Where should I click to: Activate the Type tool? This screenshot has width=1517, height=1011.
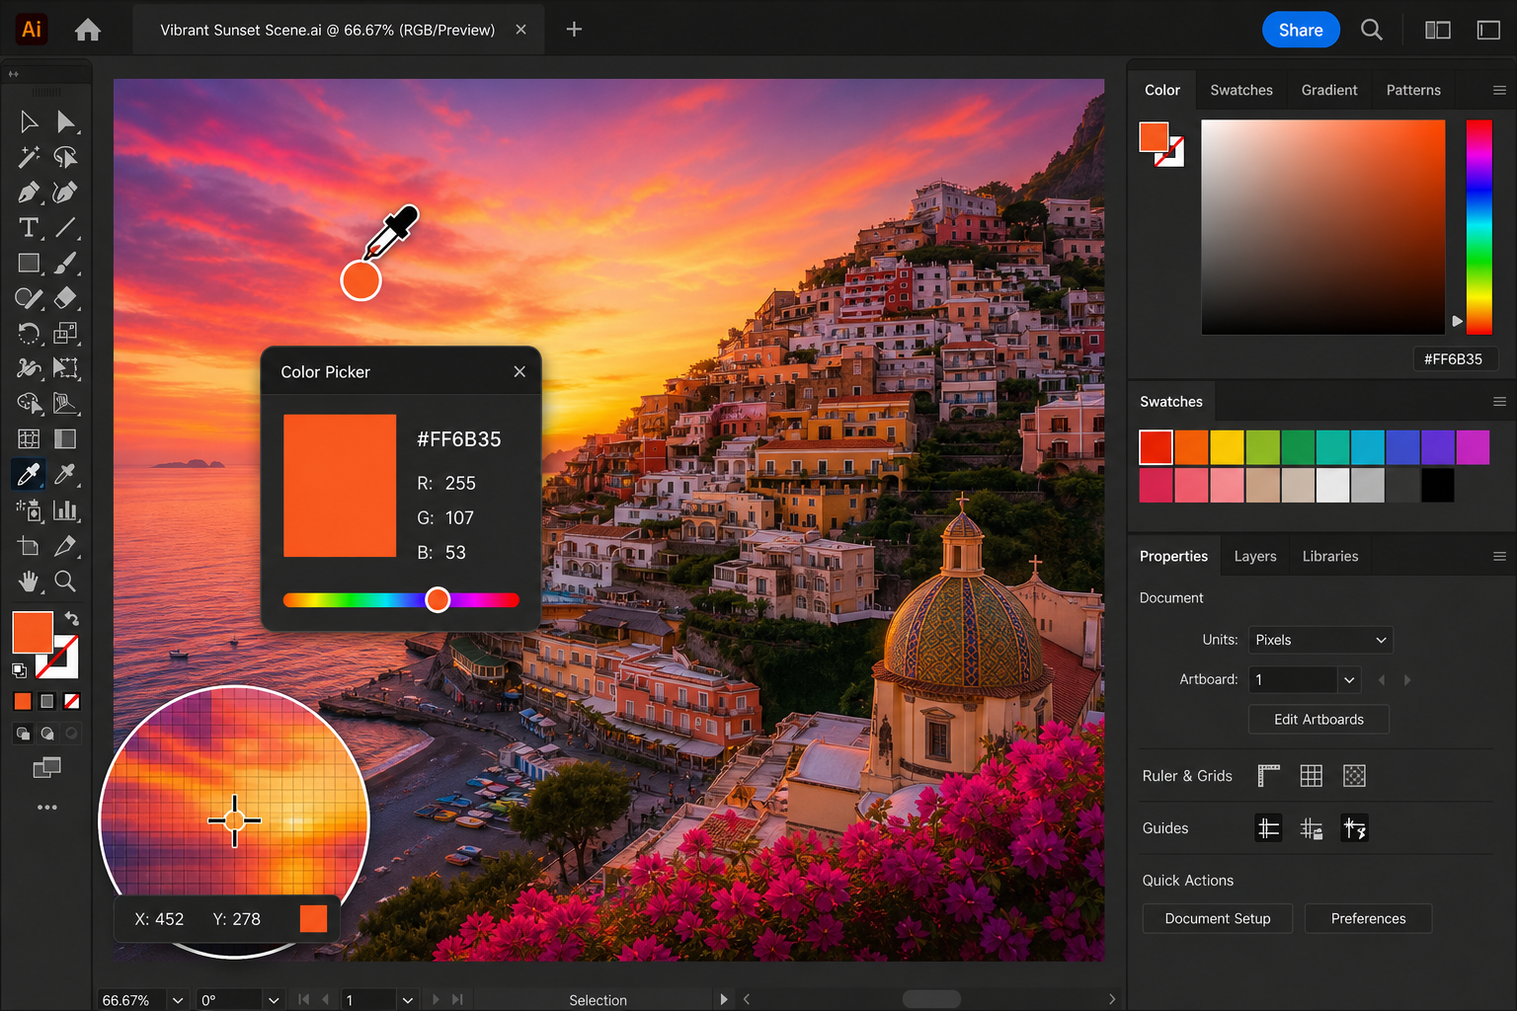click(x=29, y=228)
